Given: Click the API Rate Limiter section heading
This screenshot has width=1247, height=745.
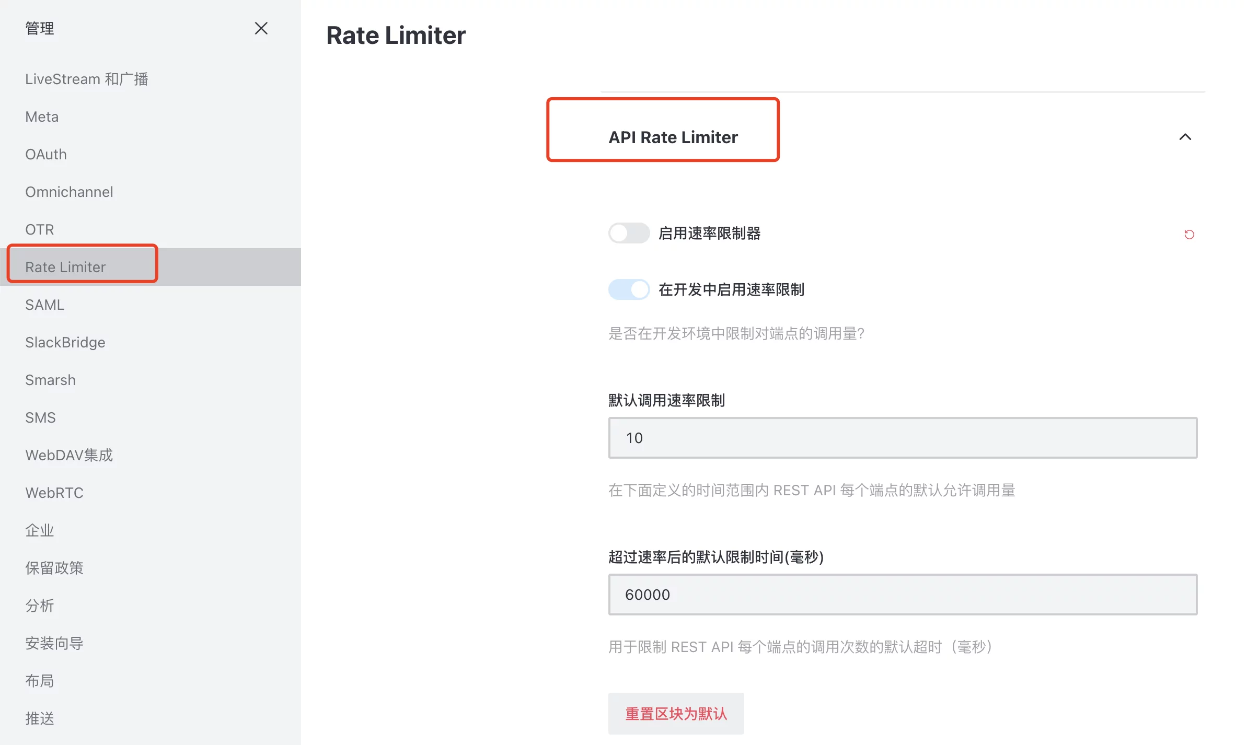Looking at the screenshot, I should tap(673, 137).
